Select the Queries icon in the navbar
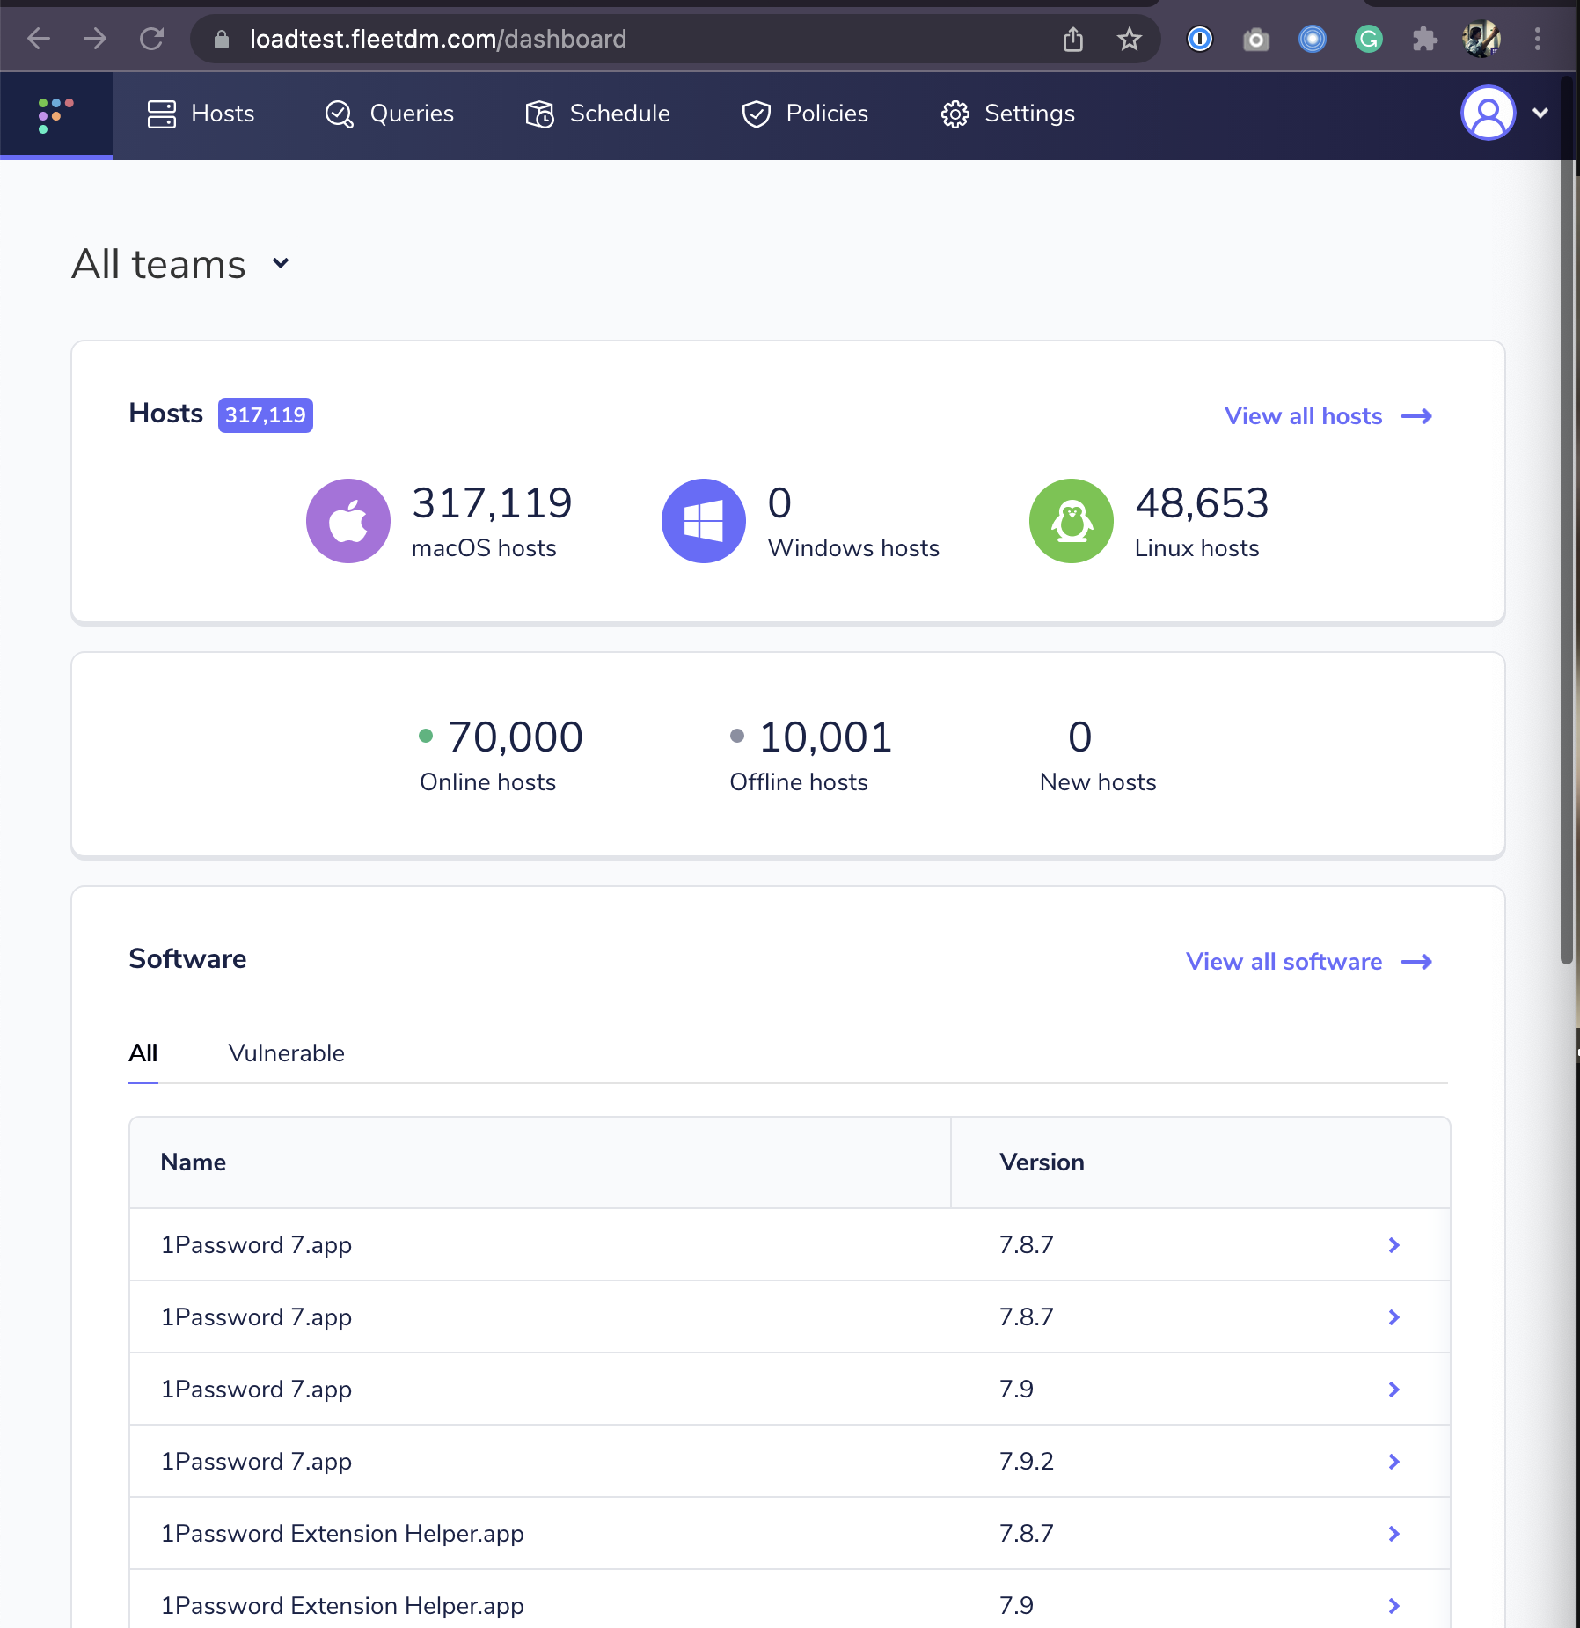The image size is (1580, 1628). 339,114
